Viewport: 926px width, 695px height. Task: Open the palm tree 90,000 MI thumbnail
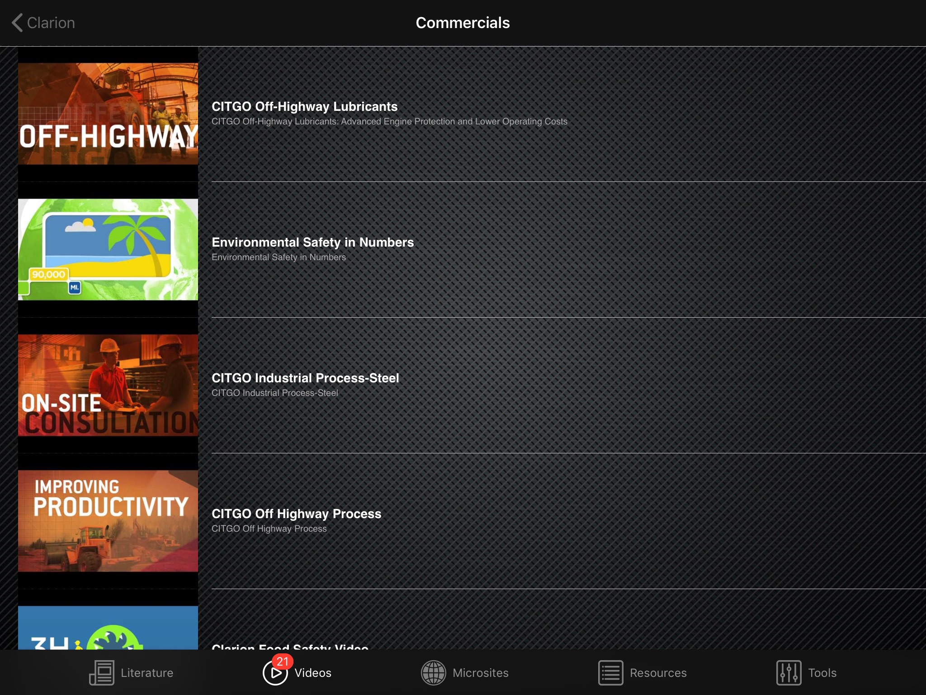point(108,249)
